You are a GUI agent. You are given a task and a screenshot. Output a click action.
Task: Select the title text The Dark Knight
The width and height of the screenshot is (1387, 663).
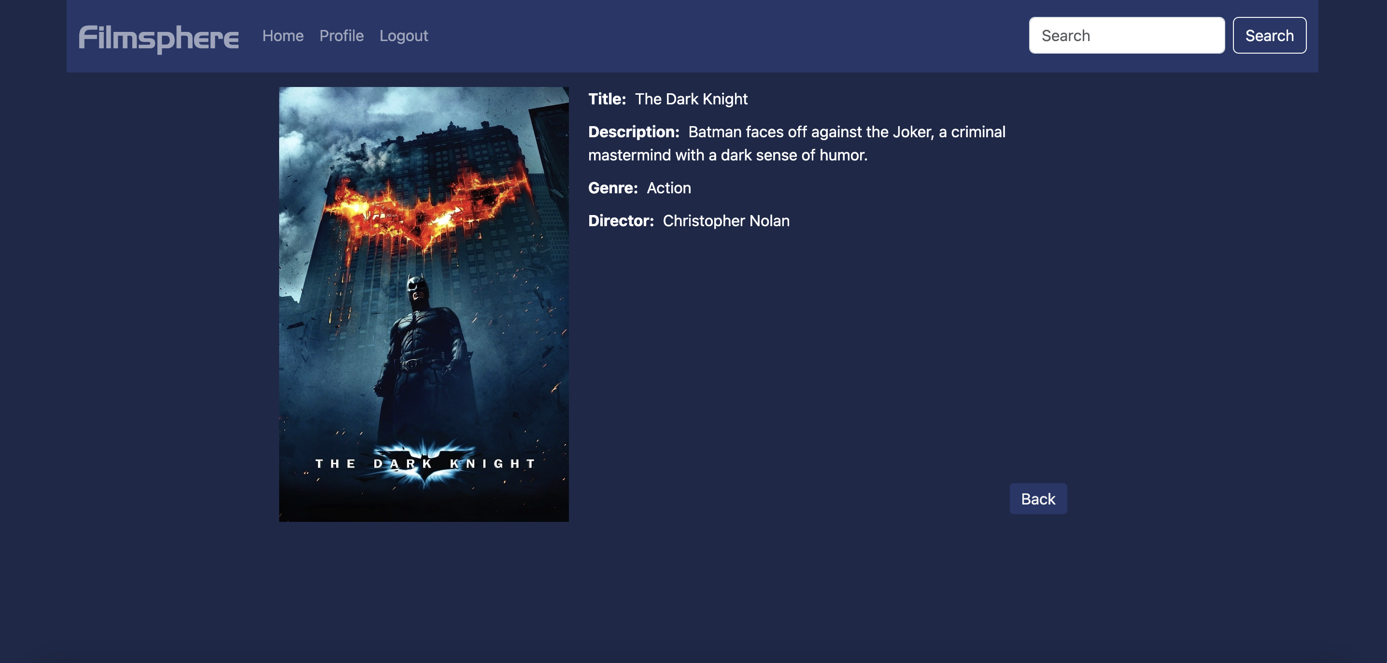point(691,99)
